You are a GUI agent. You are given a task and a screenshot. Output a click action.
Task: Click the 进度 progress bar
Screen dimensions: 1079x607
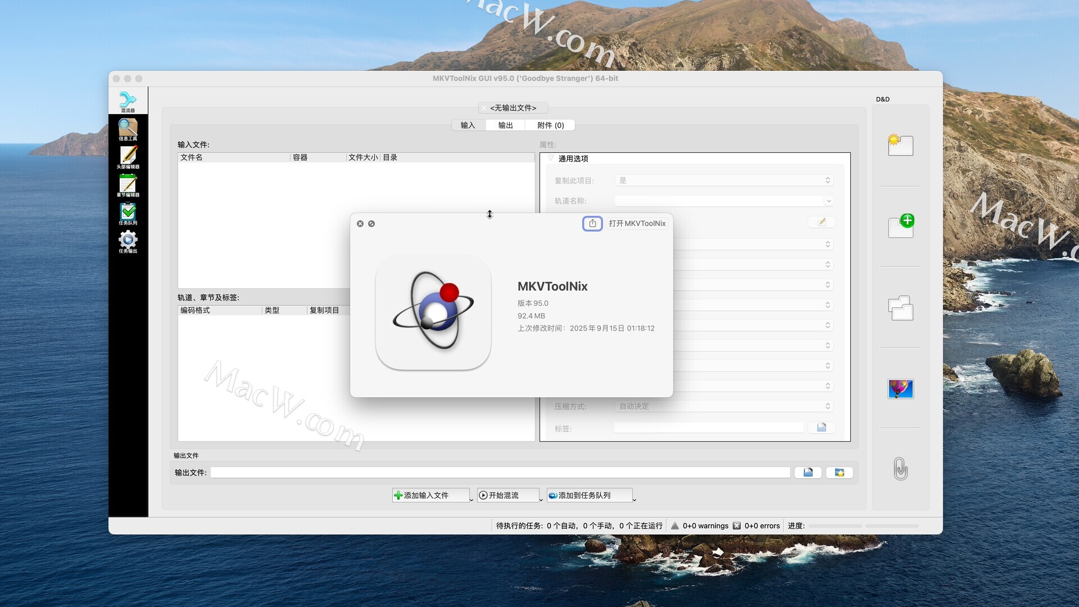(835, 526)
